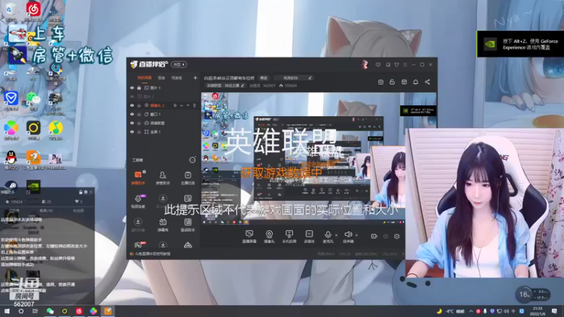Viewport: 564px width, 317px height.
Task: Open streaming settings gear in bottom bar
Action: (397, 236)
